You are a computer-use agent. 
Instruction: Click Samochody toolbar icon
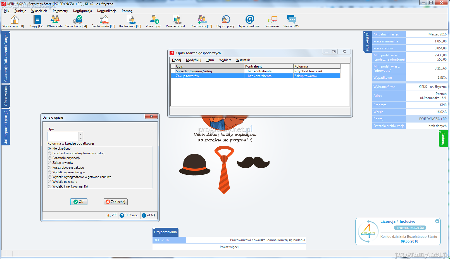[x=77, y=20]
